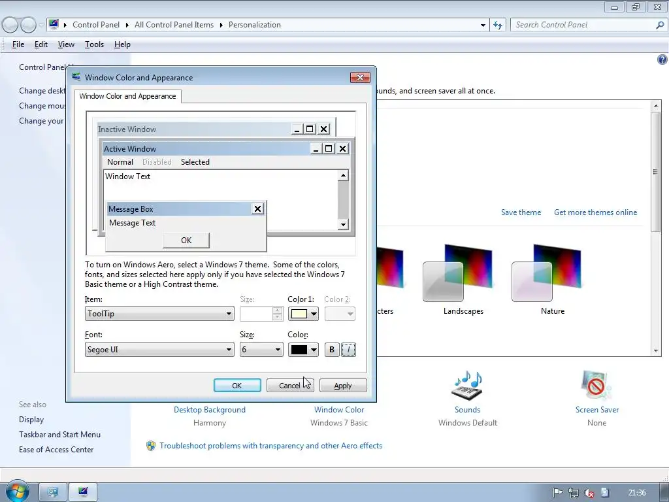669x502 pixels.
Task: Click the network tray icon
Action: tap(573, 493)
